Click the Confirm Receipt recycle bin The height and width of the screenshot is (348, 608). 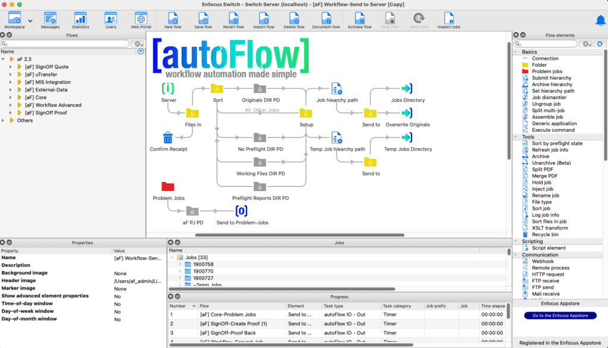pos(168,138)
